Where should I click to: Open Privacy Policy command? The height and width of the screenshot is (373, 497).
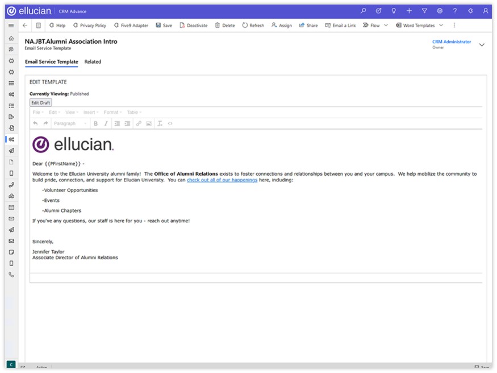click(90, 26)
